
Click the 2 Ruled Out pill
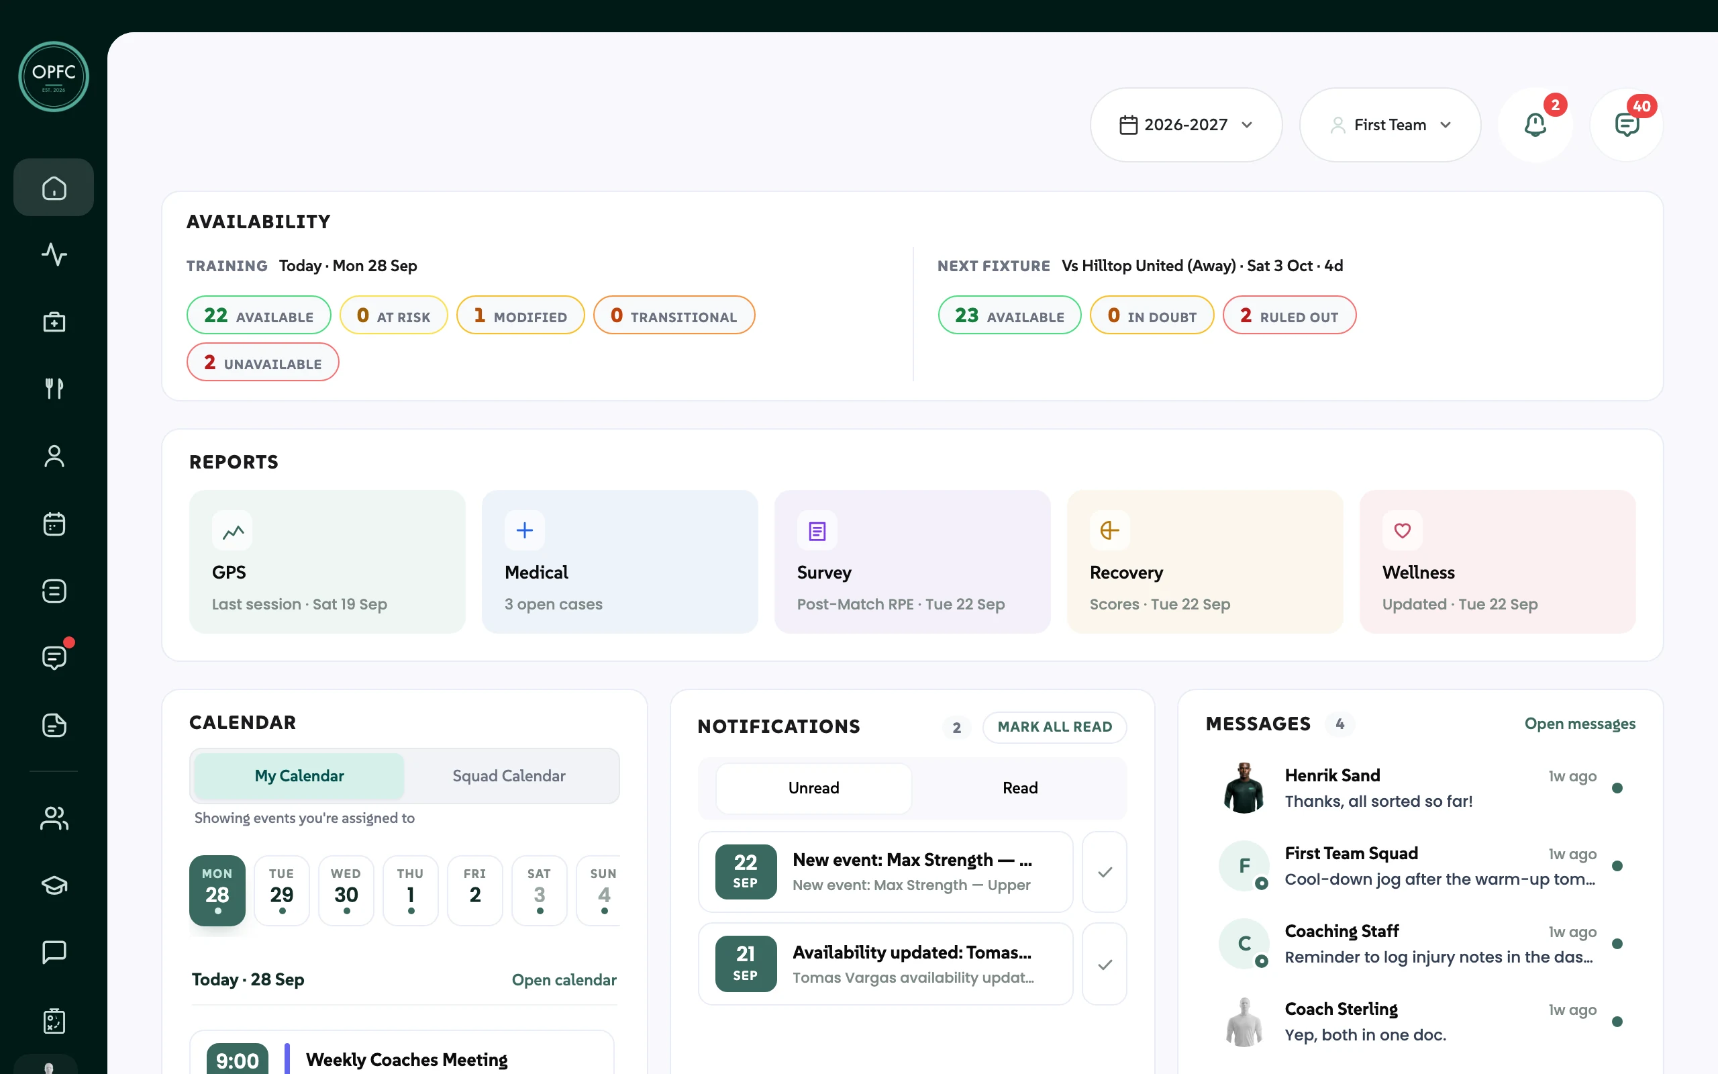click(x=1289, y=315)
